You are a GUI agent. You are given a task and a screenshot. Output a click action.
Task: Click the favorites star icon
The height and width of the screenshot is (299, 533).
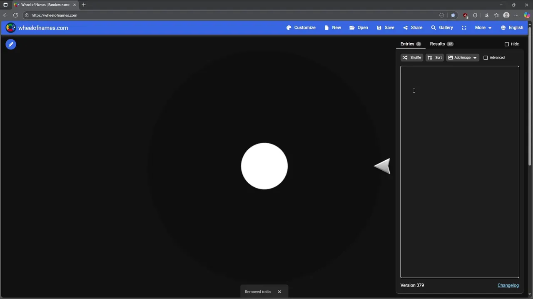tap(453, 15)
